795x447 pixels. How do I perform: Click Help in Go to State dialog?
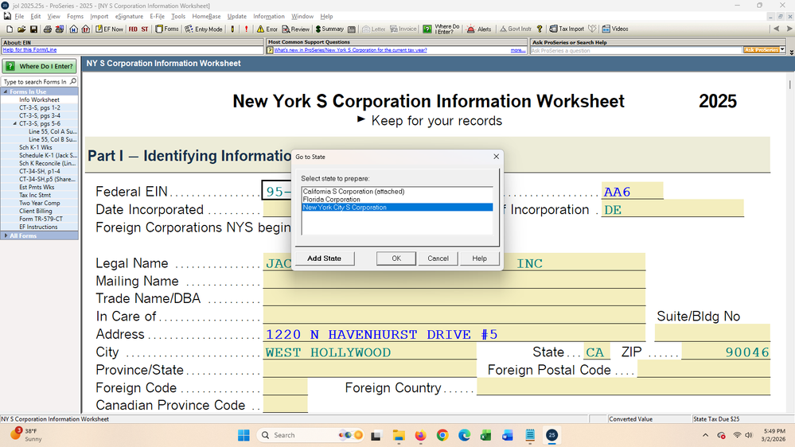tap(479, 258)
